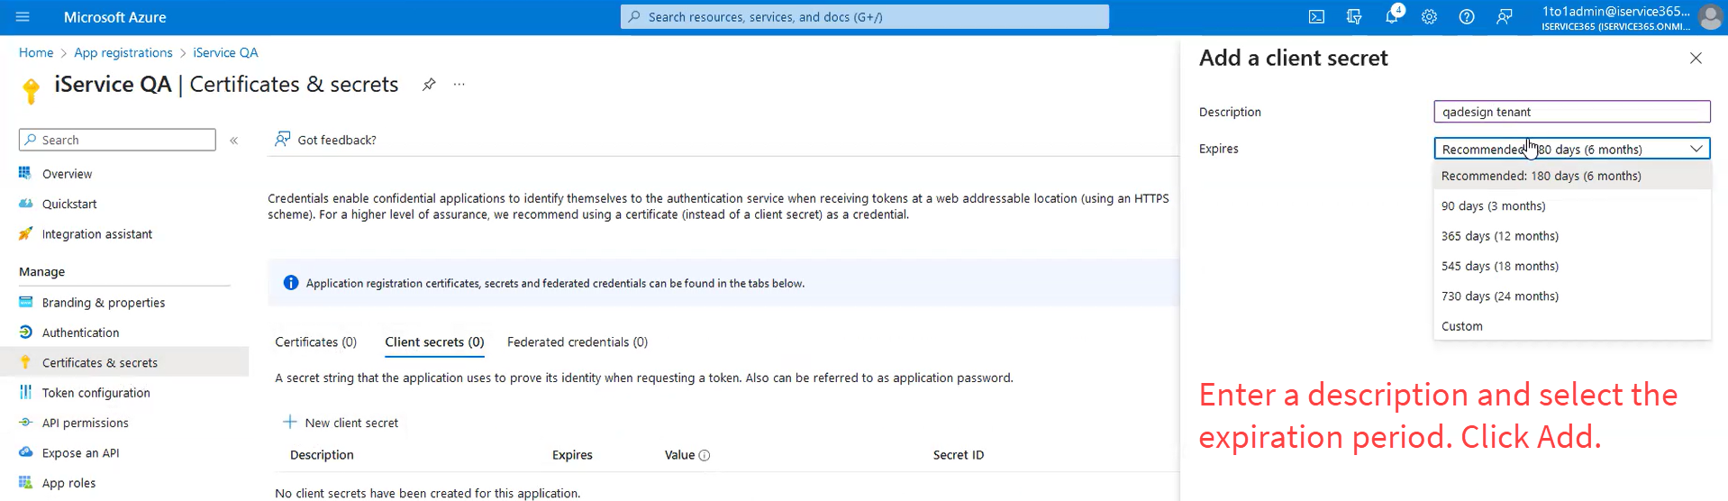Go to App registrations breadcrumb link
Screen dimensions: 1728x501
123,53
